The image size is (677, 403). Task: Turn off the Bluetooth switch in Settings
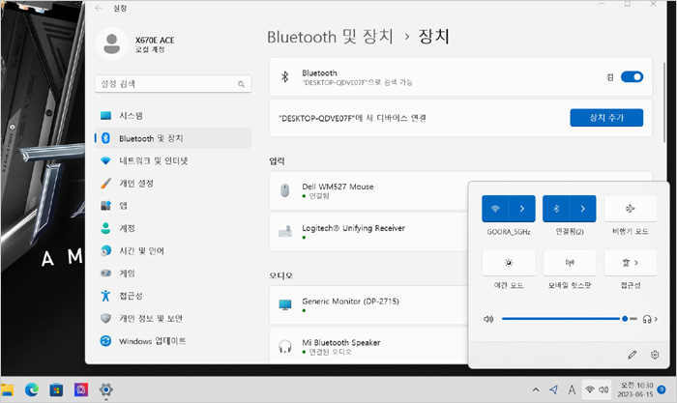[x=631, y=76]
